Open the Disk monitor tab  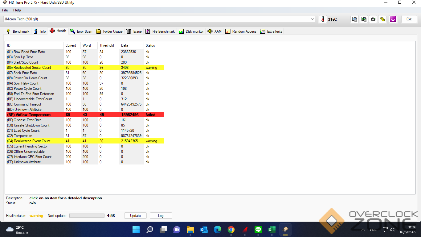click(x=191, y=31)
